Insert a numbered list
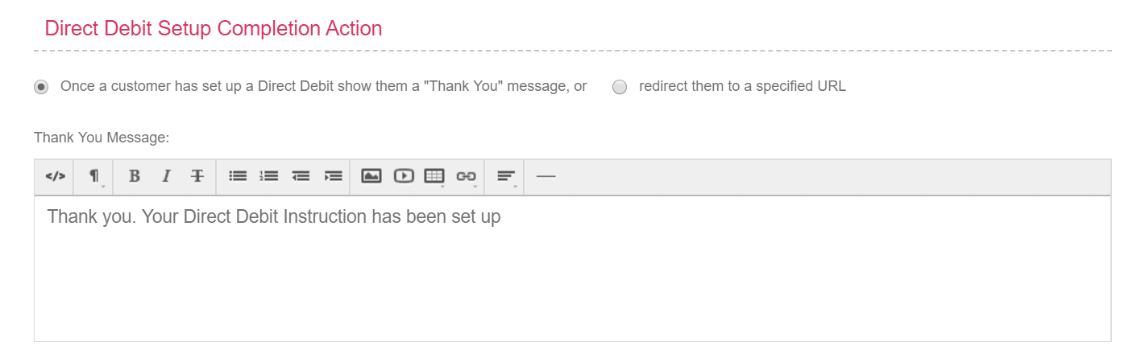1145x358 pixels. click(269, 176)
